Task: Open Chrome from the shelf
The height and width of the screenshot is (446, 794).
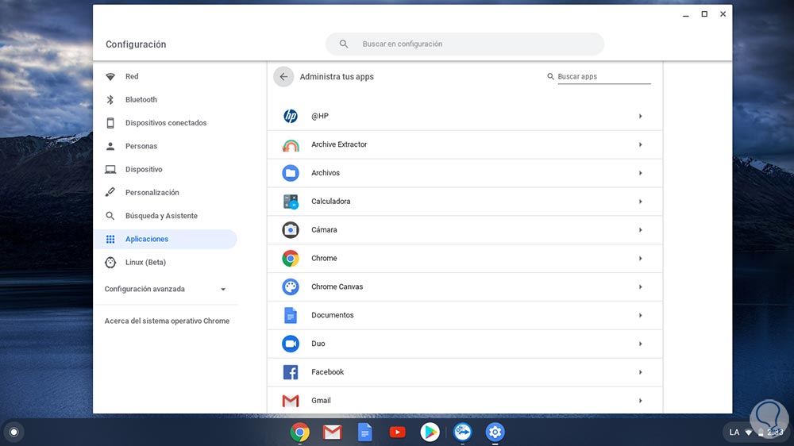Action: click(x=300, y=433)
